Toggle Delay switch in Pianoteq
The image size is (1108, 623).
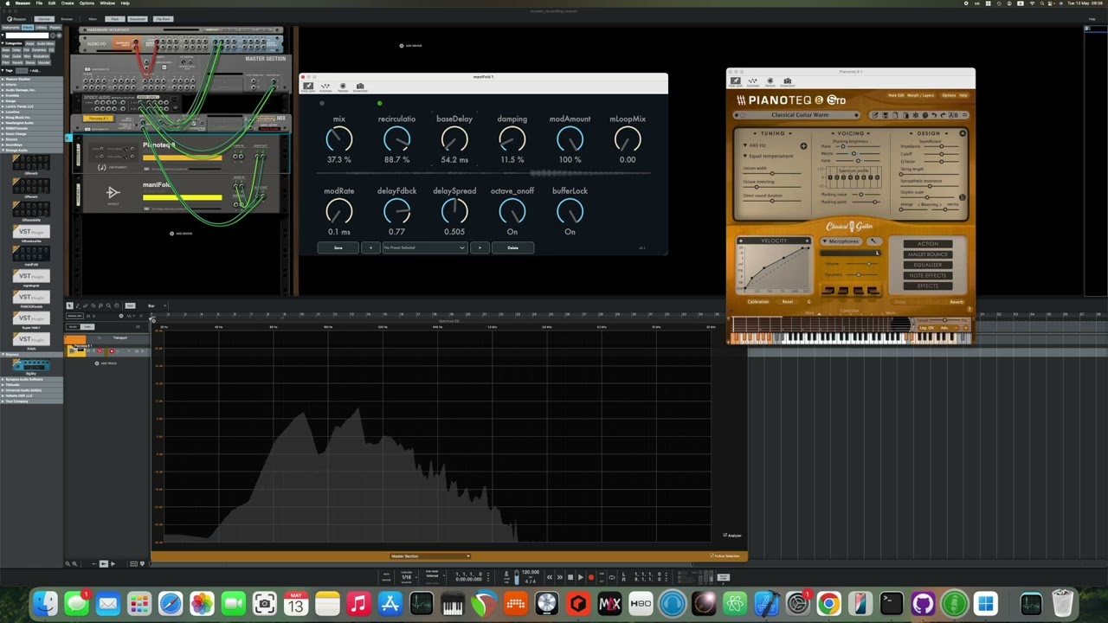900,302
